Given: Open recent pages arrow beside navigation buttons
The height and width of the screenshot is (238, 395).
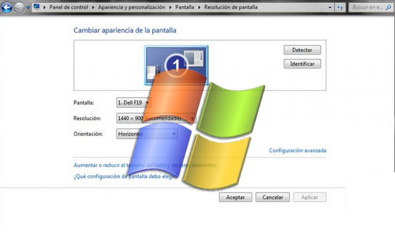Looking at the screenshot, I should (28, 8).
